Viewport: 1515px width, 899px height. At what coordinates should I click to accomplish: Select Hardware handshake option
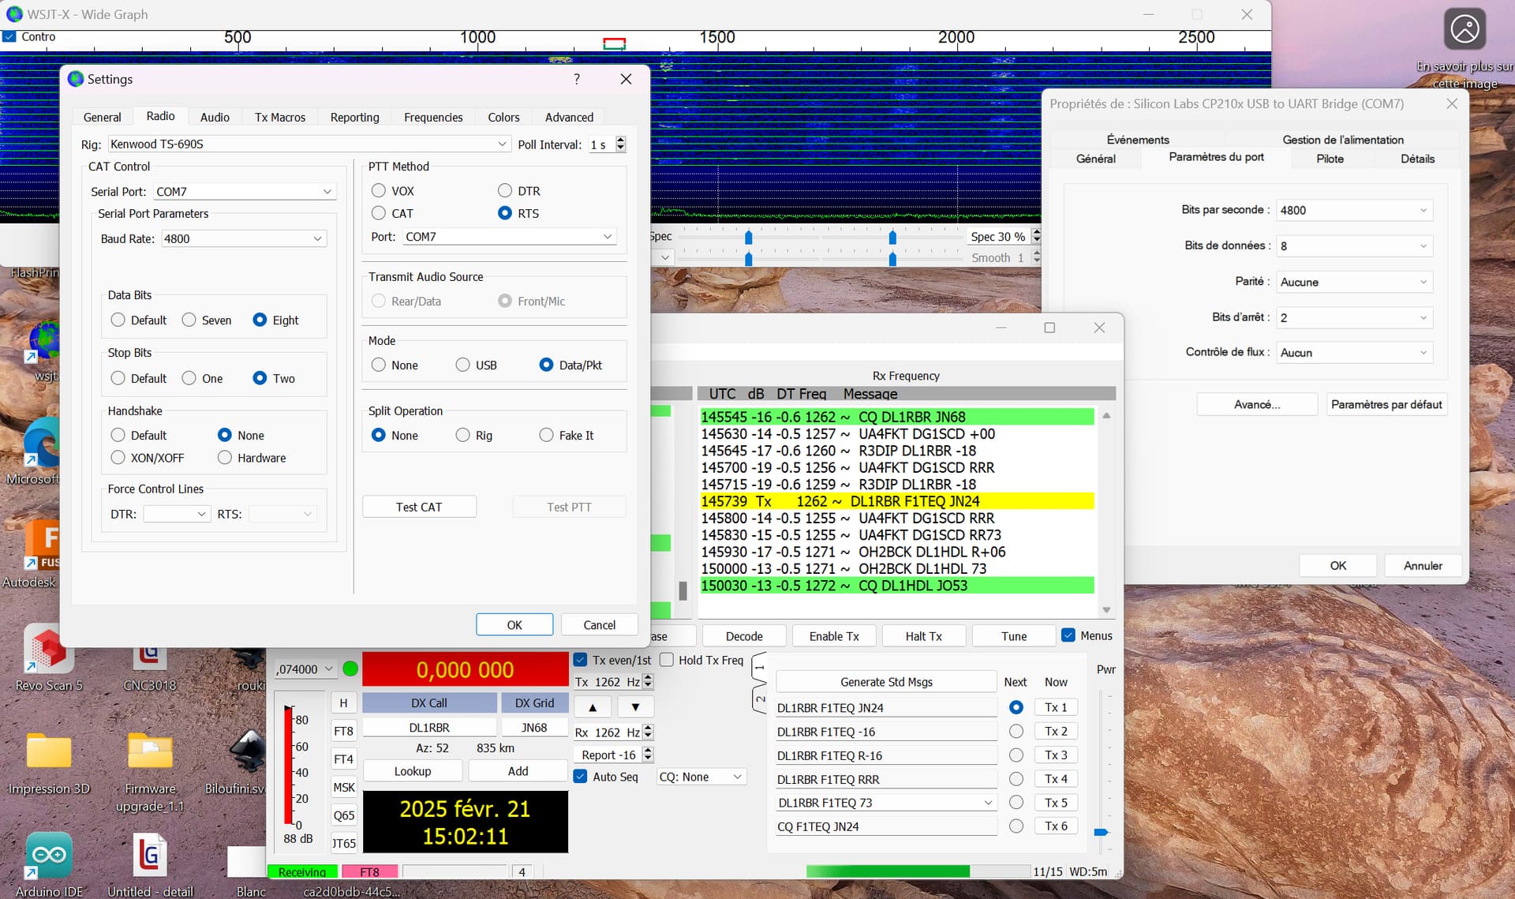[x=225, y=458]
